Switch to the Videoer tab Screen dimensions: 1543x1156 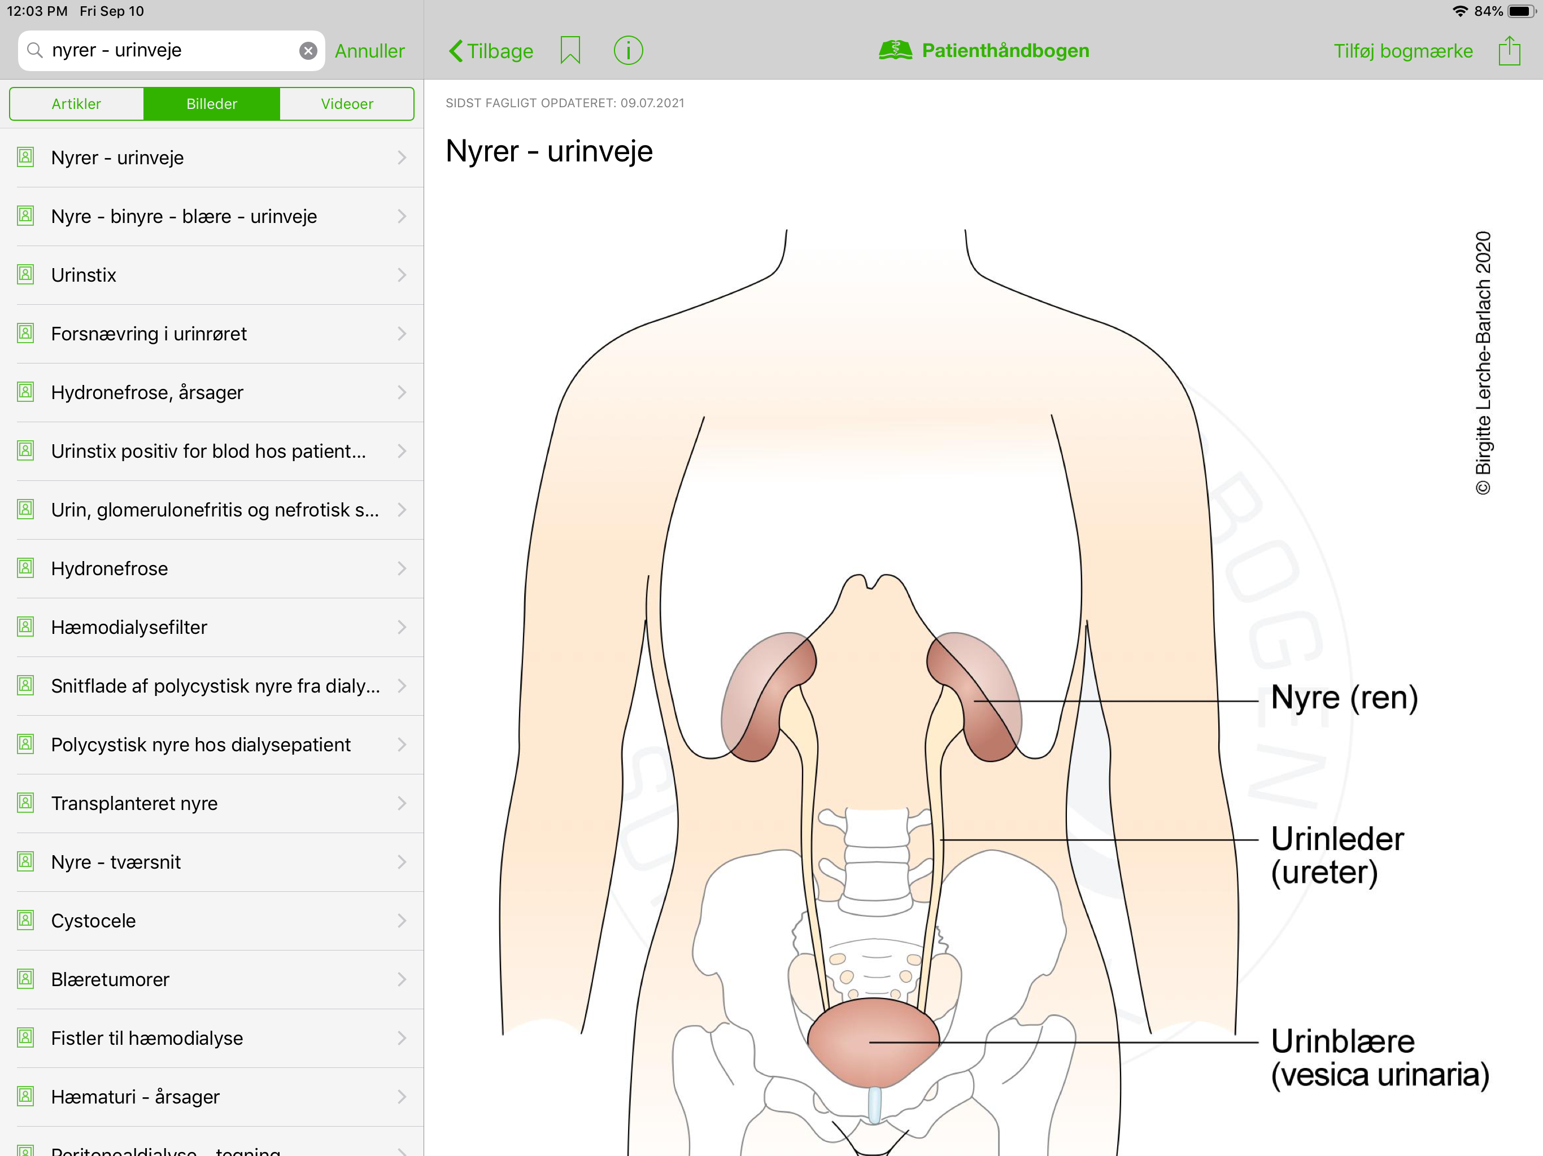coord(347,104)
